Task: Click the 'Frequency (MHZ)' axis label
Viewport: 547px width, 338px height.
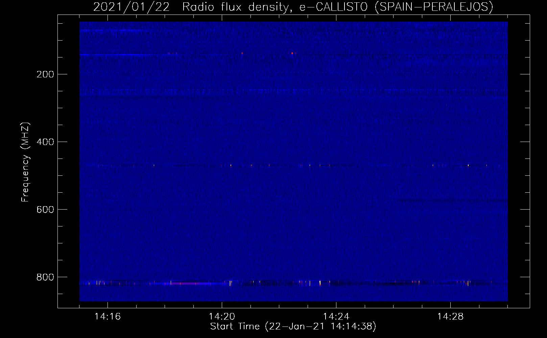Action: 25,162
